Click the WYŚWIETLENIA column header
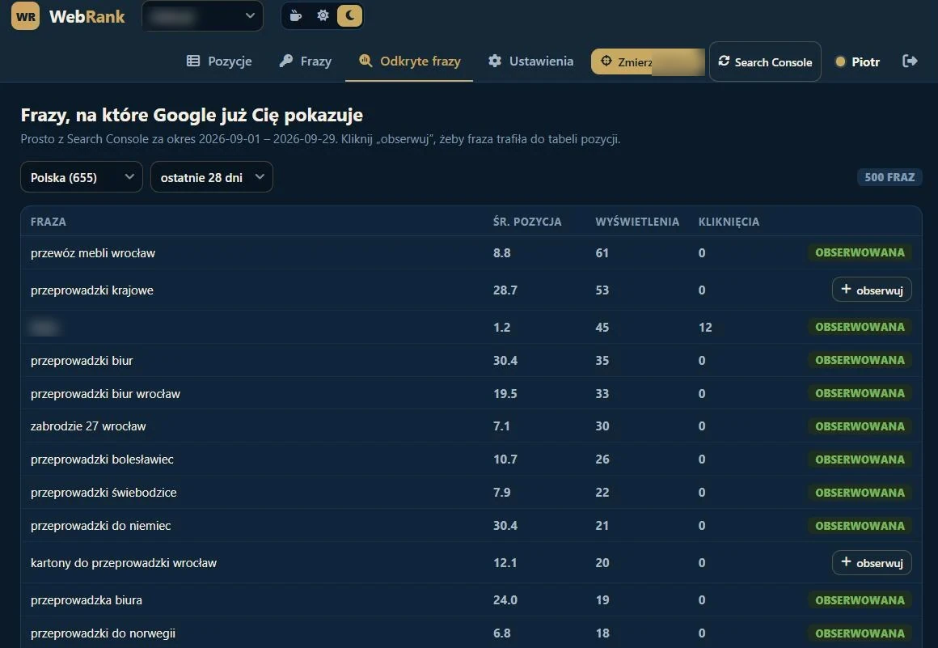This screenshot has width=938, height=648. pyautogui.click(x=637, y=222)
